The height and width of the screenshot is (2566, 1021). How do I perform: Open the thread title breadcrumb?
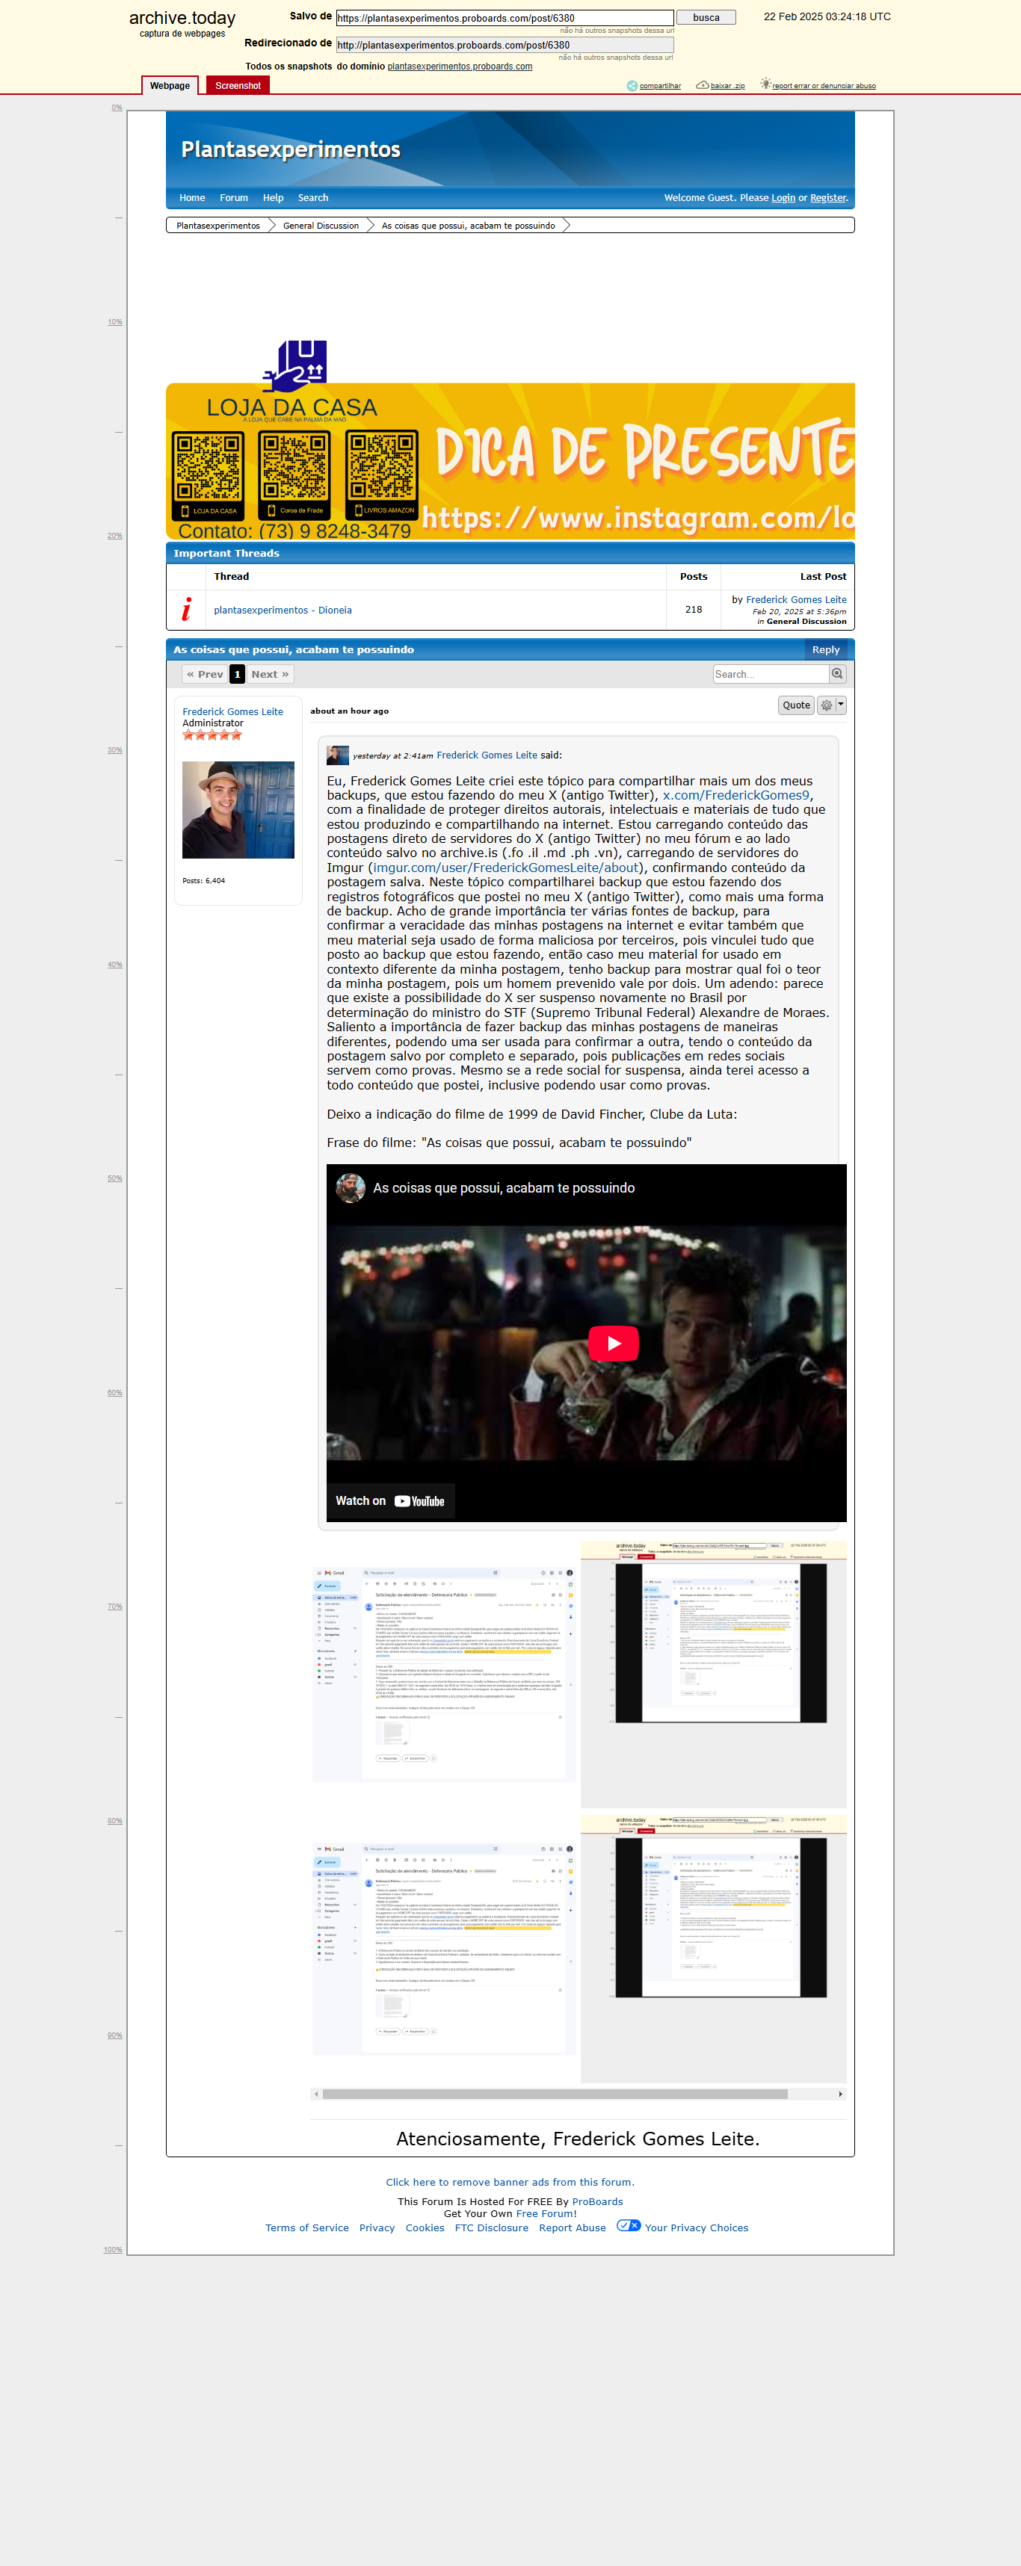pos(468,226)
